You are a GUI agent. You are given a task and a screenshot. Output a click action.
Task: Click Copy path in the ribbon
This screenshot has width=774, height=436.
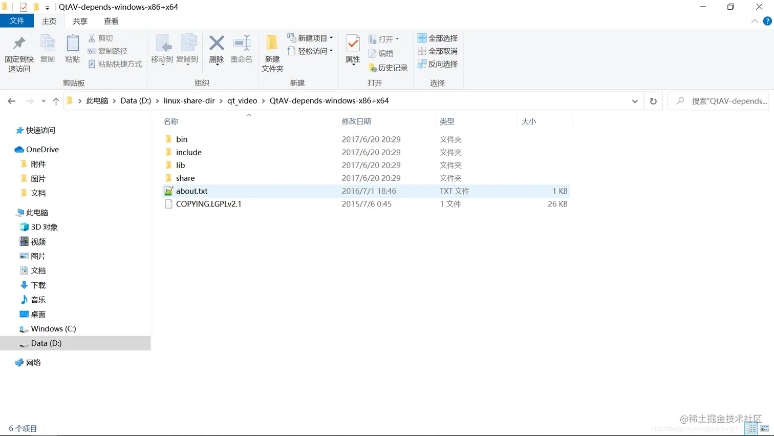click(107, 51)
